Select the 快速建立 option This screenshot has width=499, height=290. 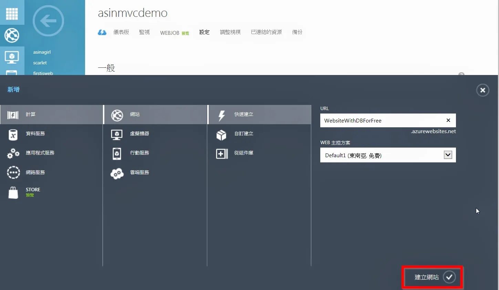(259, 115)
